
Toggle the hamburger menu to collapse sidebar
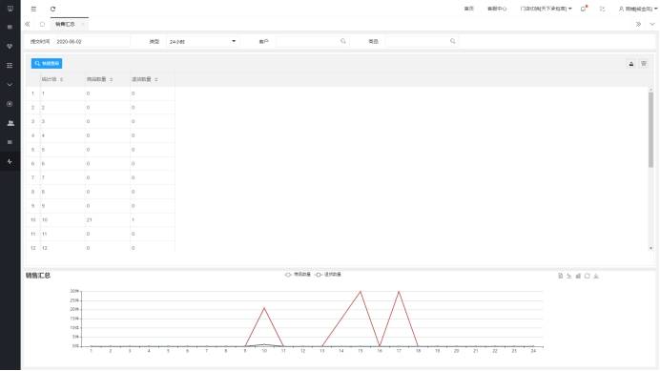(x=33, y=9)
